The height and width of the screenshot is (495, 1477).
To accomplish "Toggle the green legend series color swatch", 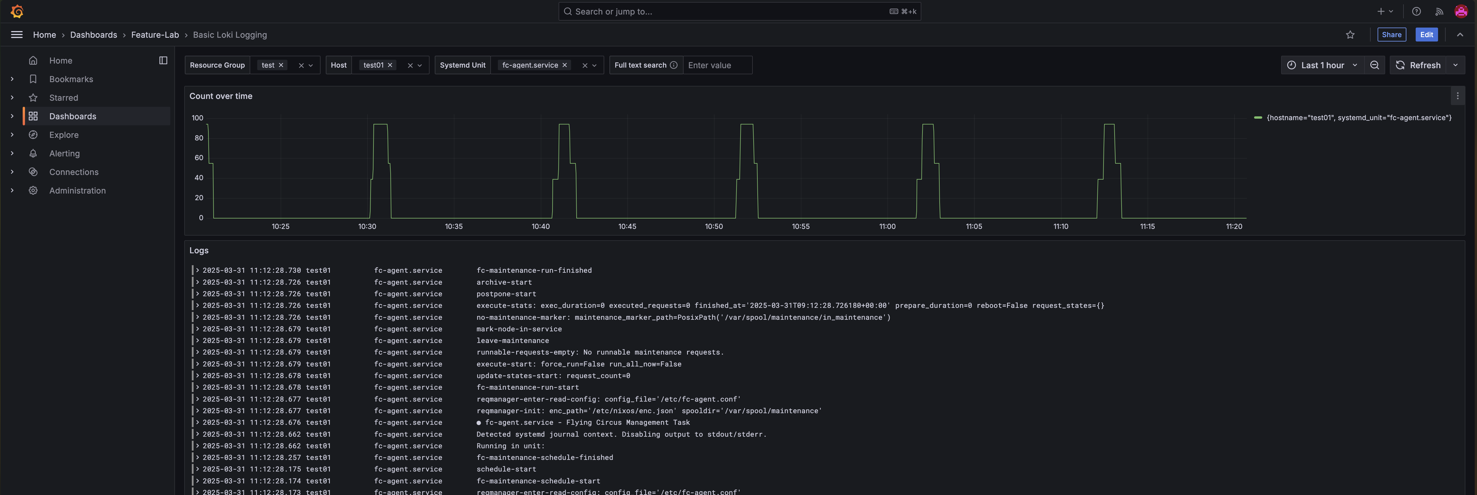I will (1258, 118).
